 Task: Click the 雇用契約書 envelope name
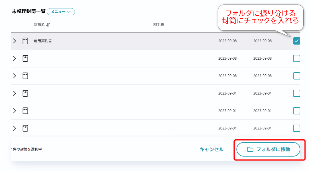tap(43, 41)
